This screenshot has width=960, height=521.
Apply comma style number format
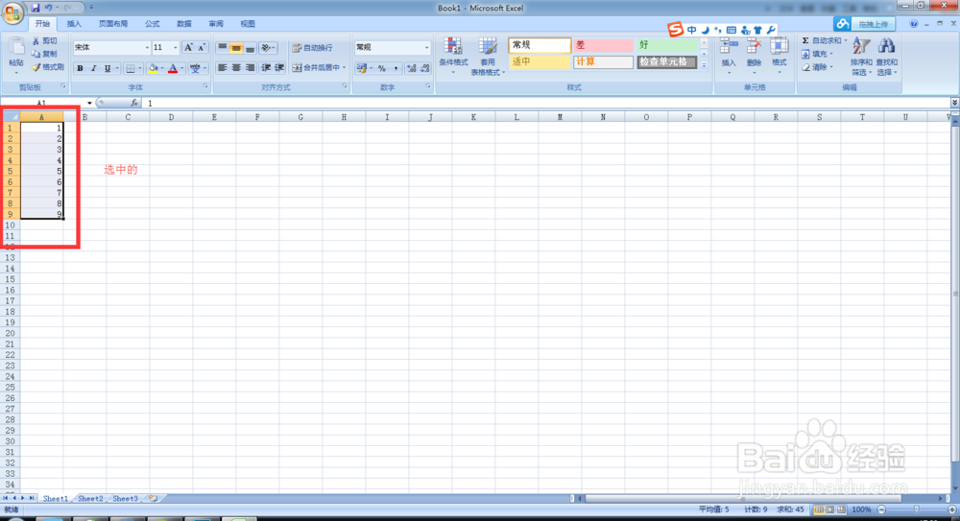[396, 68]
